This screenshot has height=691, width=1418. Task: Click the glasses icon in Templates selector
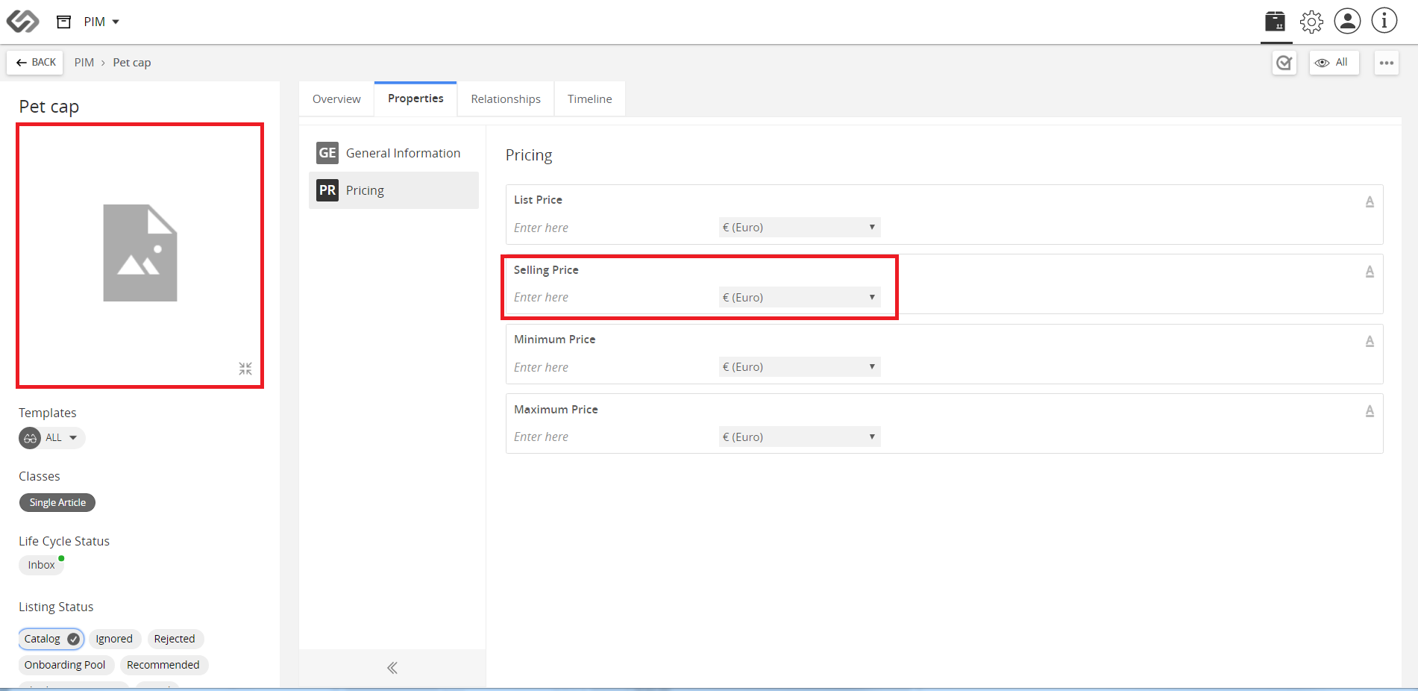[x=30, y=438]
